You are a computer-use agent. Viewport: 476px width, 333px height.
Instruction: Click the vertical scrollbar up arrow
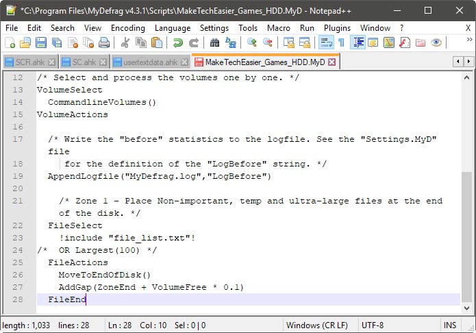466,77
